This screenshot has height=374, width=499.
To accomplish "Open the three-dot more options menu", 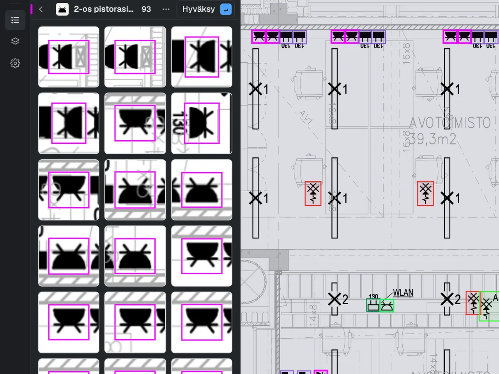I will point(166,9).
